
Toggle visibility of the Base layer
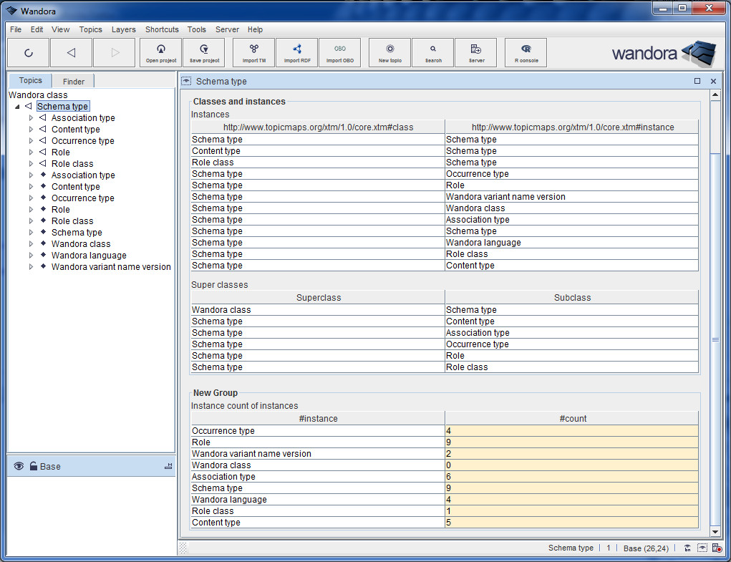point(19,466)
